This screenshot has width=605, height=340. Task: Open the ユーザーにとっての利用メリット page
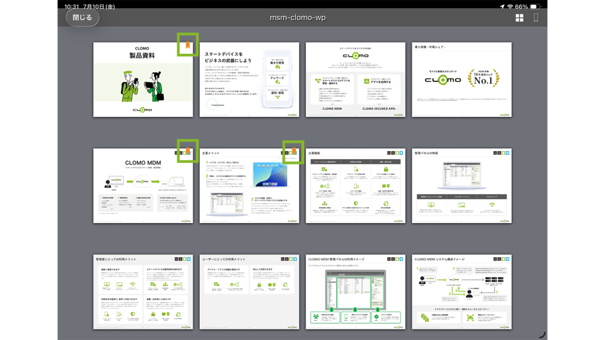[249, 292]
